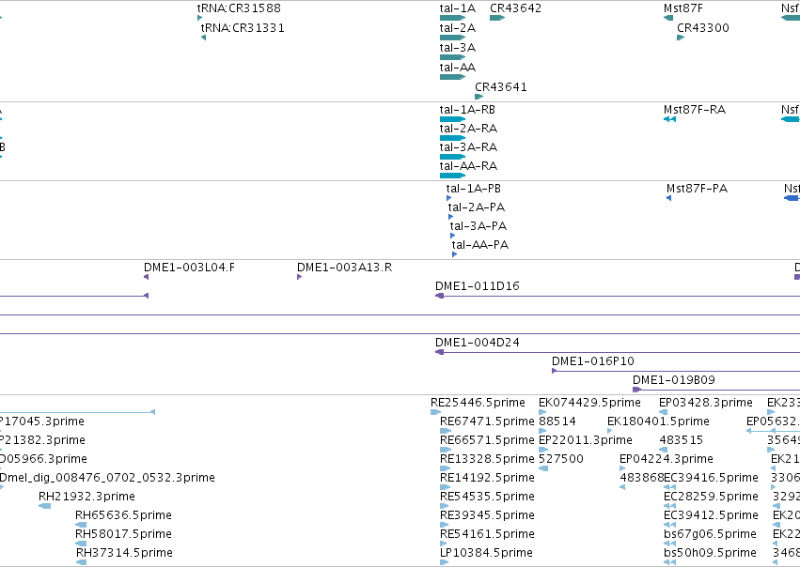The image size is (800, 567).
Task: Select protein tal-1A-PB
Action: coord(449,198)
